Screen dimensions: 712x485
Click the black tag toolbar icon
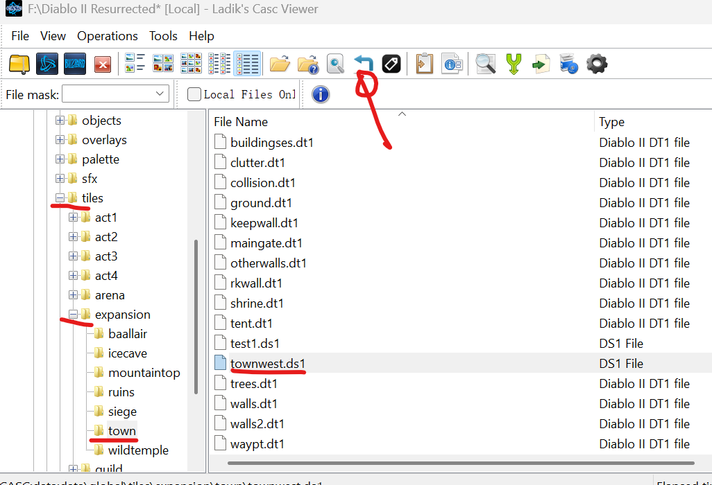[391, 64]
